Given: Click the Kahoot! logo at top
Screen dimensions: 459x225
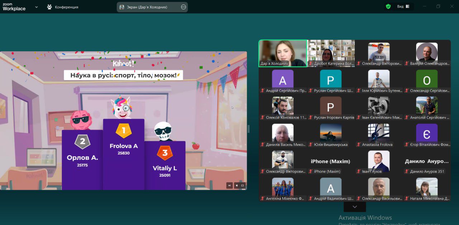Looking at the screenshot, I should click(x=123, y=64).
